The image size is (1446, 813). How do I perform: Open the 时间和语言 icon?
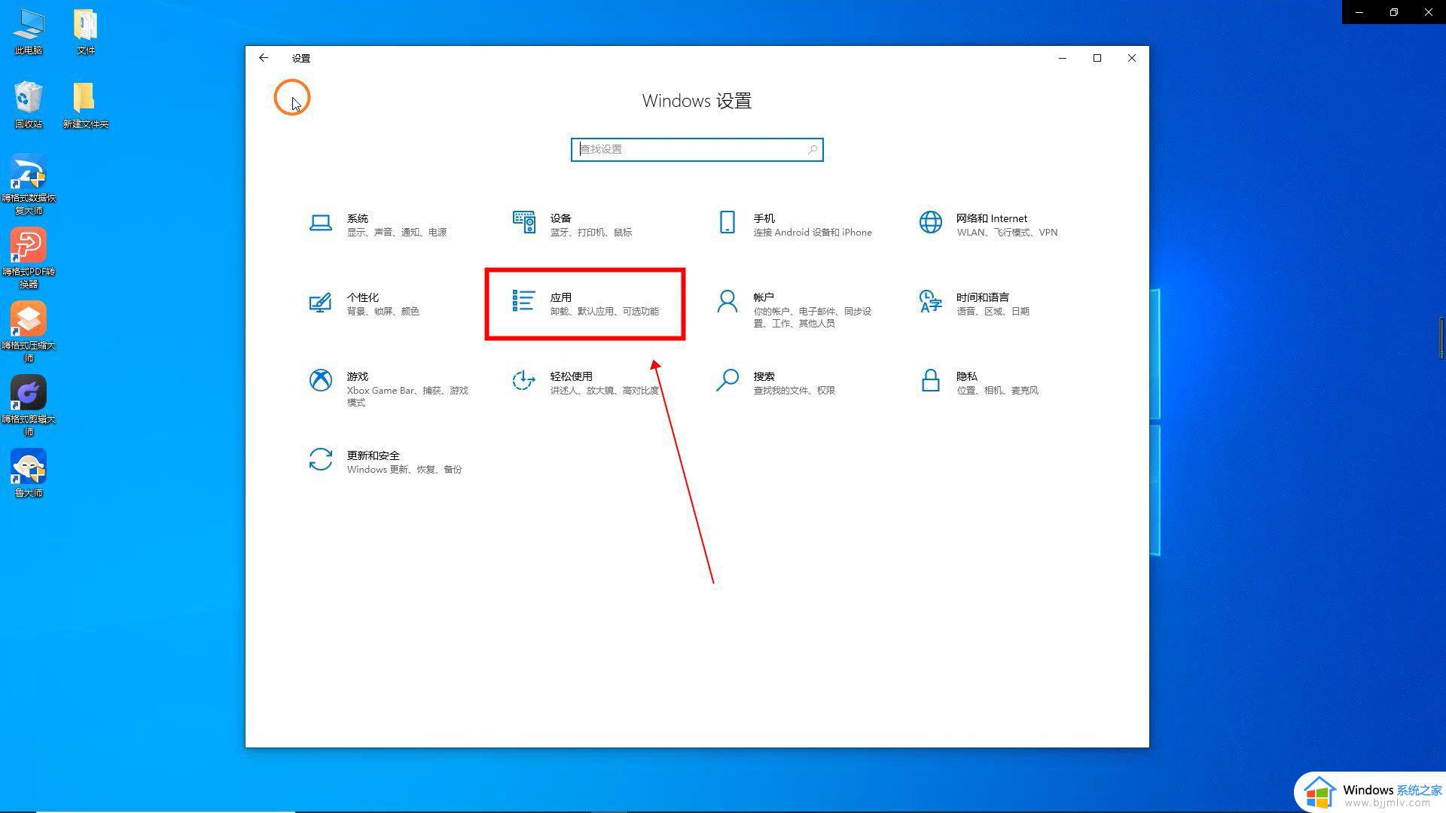(x=930, y=301)
